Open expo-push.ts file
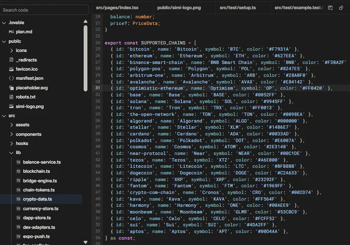Screen dimensions: 350x245 tap(36, 237)
